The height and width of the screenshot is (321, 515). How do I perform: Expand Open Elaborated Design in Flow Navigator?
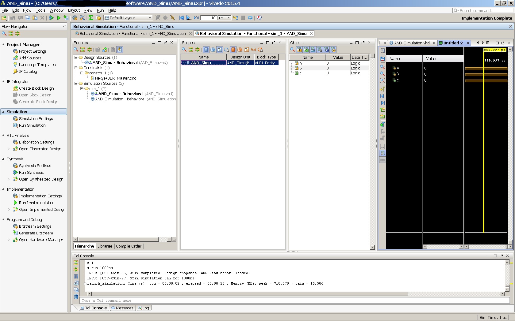point(9,149)
